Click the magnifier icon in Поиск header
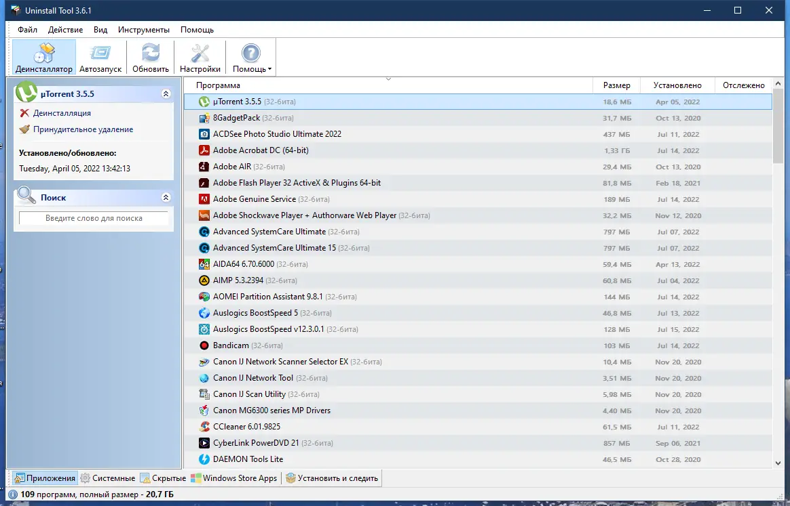 (26, 196)
